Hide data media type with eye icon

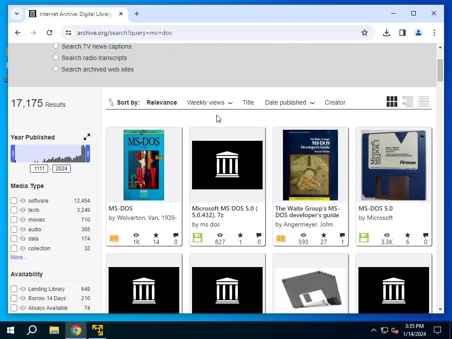[x=23, y=239]
